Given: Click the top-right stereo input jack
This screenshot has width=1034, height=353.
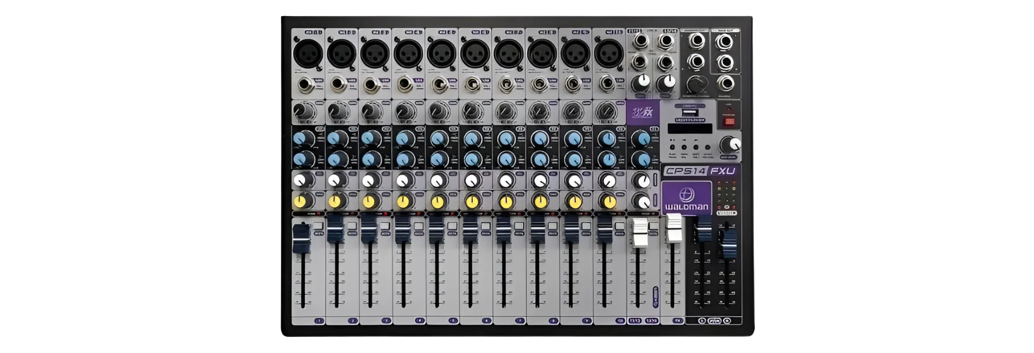Looking at the screenshot, I should coord(666,41).
